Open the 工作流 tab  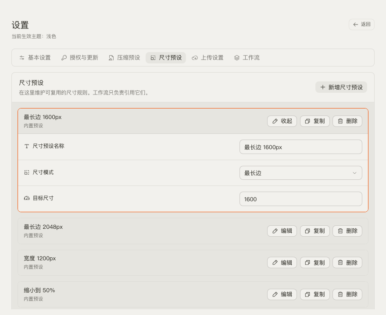[x=247, y=58]
